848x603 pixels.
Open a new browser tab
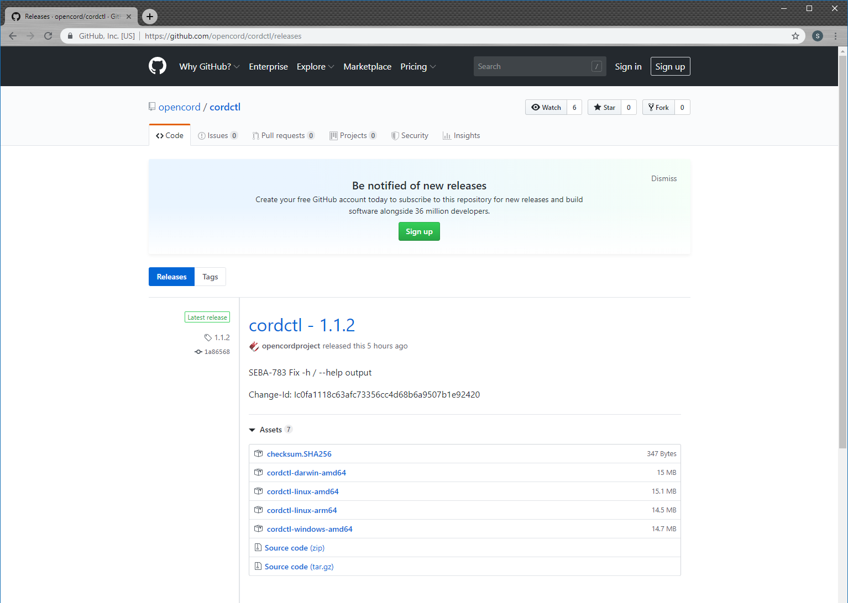click(150, 17)
